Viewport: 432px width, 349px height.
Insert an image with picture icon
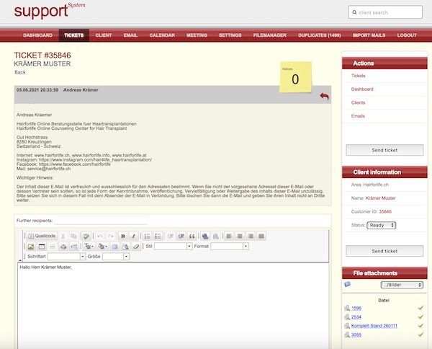[31, 247]
